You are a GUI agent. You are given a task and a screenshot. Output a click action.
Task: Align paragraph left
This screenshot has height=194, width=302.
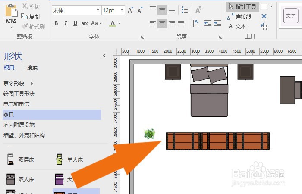click(x=153, y=23)
